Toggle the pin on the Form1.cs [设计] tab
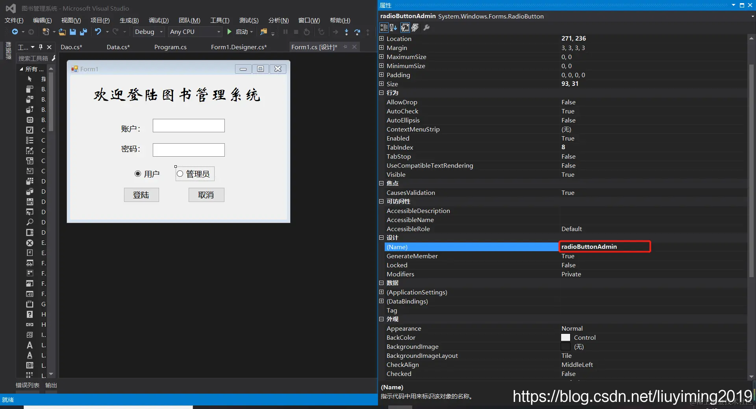The height and width of the screenshot is (409, 756). point(345,47)
